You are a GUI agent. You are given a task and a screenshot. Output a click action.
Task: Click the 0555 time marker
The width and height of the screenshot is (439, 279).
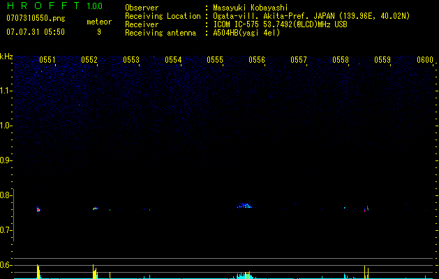[x=215, y=60]
